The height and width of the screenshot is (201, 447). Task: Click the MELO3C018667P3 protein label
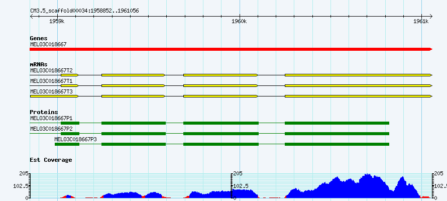pos(75,139)
